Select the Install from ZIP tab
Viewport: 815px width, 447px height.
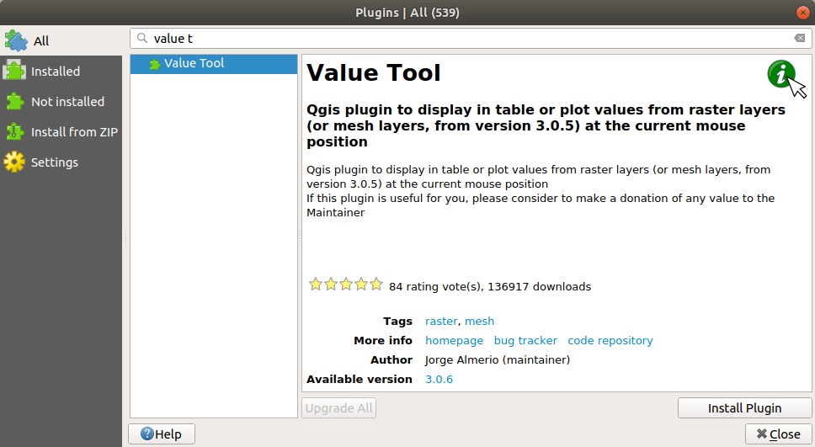pos(74,132)
